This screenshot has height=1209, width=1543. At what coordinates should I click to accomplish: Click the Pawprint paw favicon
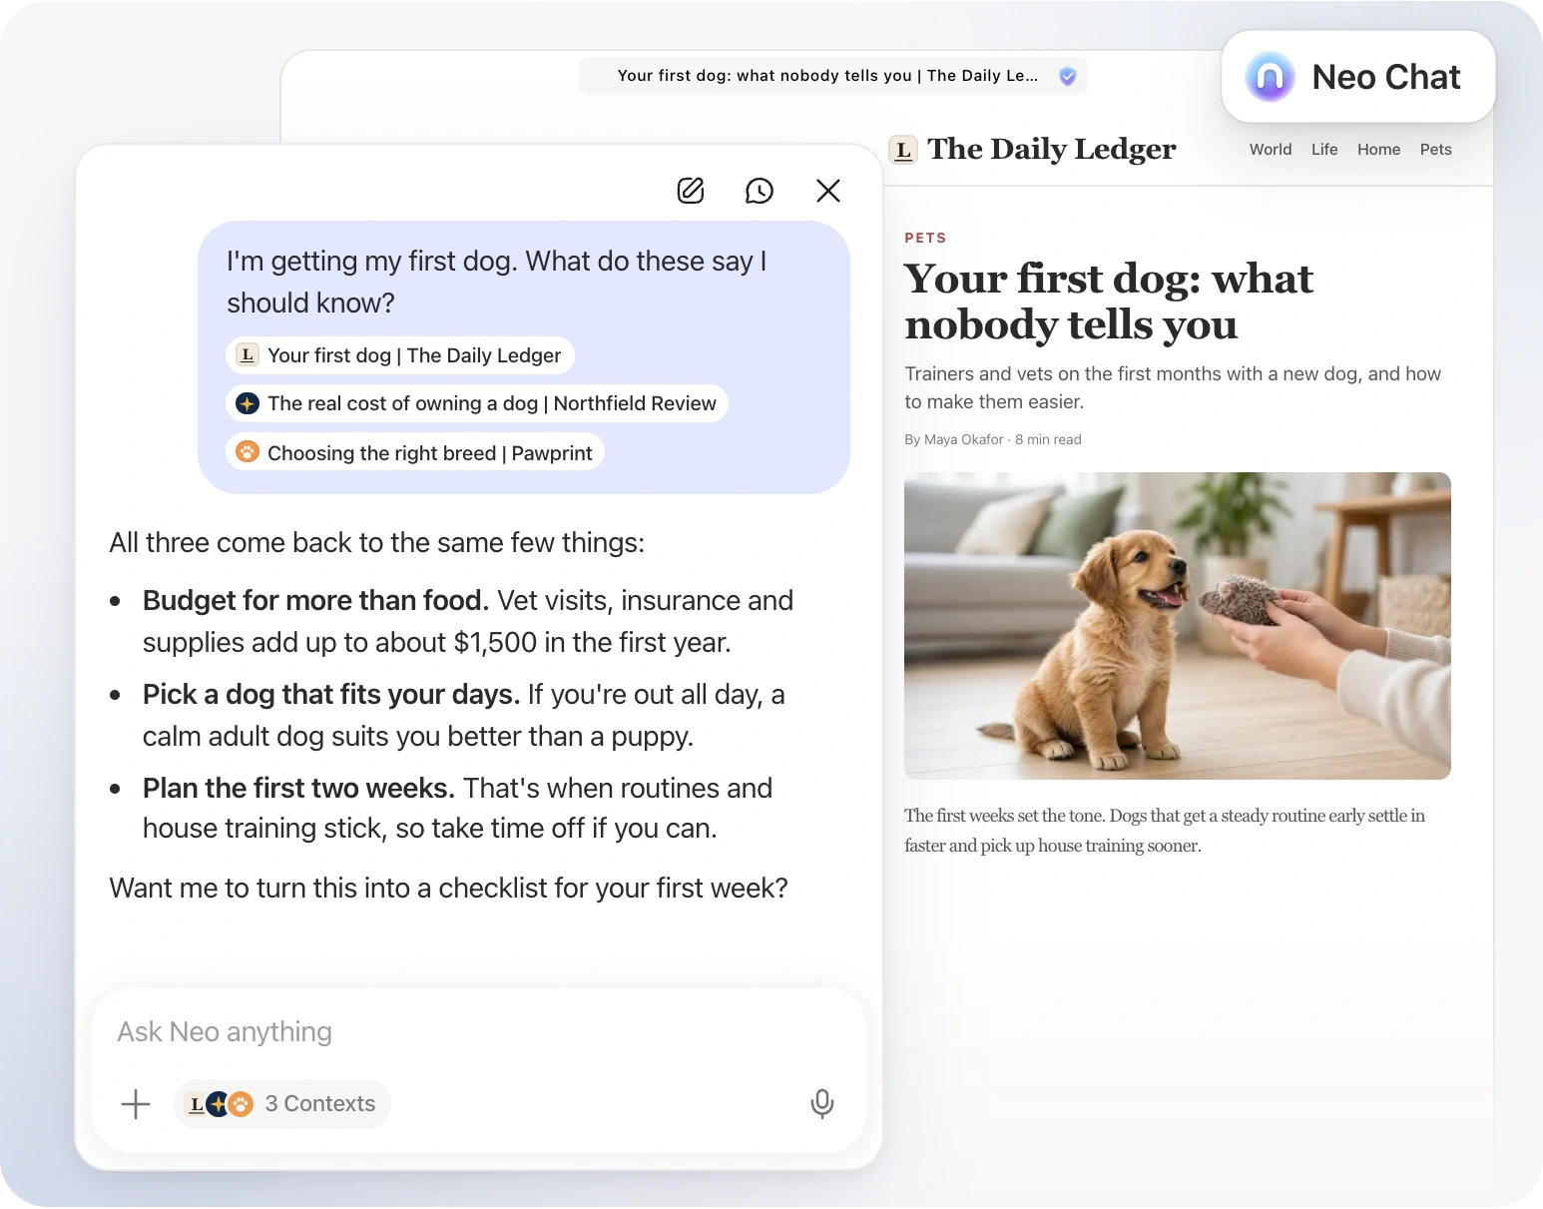[x=248, y=452]
